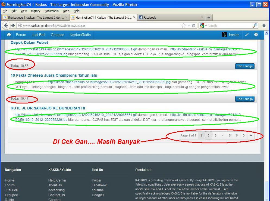Image resolution: width=270 pixels, height=201 pixels.
Task: Open the Youtube footer link
Action: [x=98, y=190]
